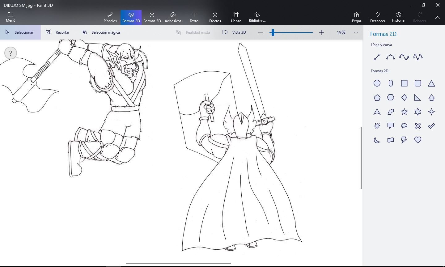The height and width of the screenshot is (267, 445).
Task: Select the speech bubble shape
Action: click(x=391, y=126)
